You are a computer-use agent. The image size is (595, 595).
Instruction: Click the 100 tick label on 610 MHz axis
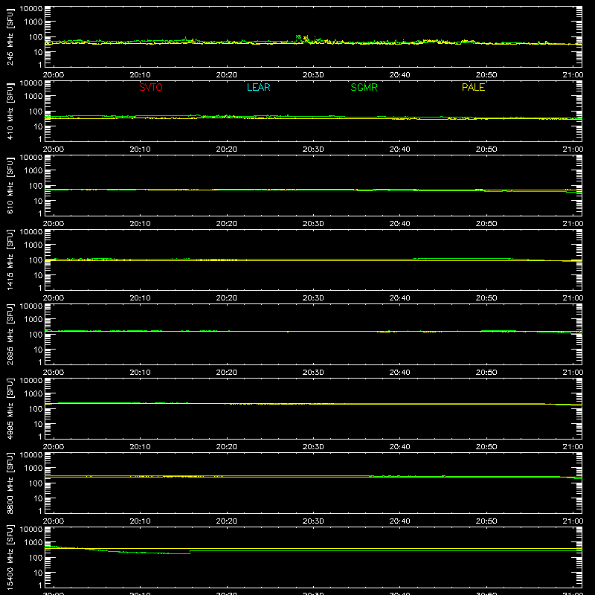[36, 186]
